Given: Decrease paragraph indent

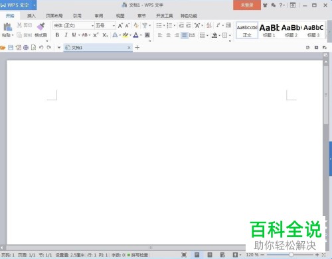Looking at the screenshot, I should (x=181, y=25).
